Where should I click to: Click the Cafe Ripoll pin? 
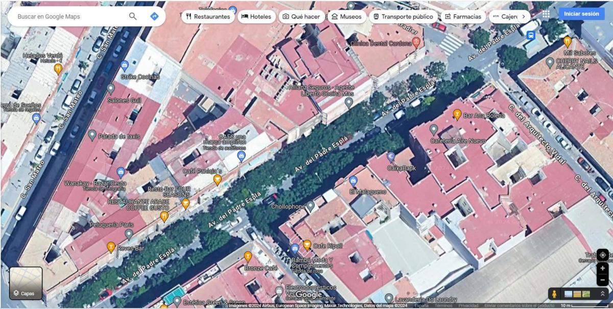pos(307,246)
